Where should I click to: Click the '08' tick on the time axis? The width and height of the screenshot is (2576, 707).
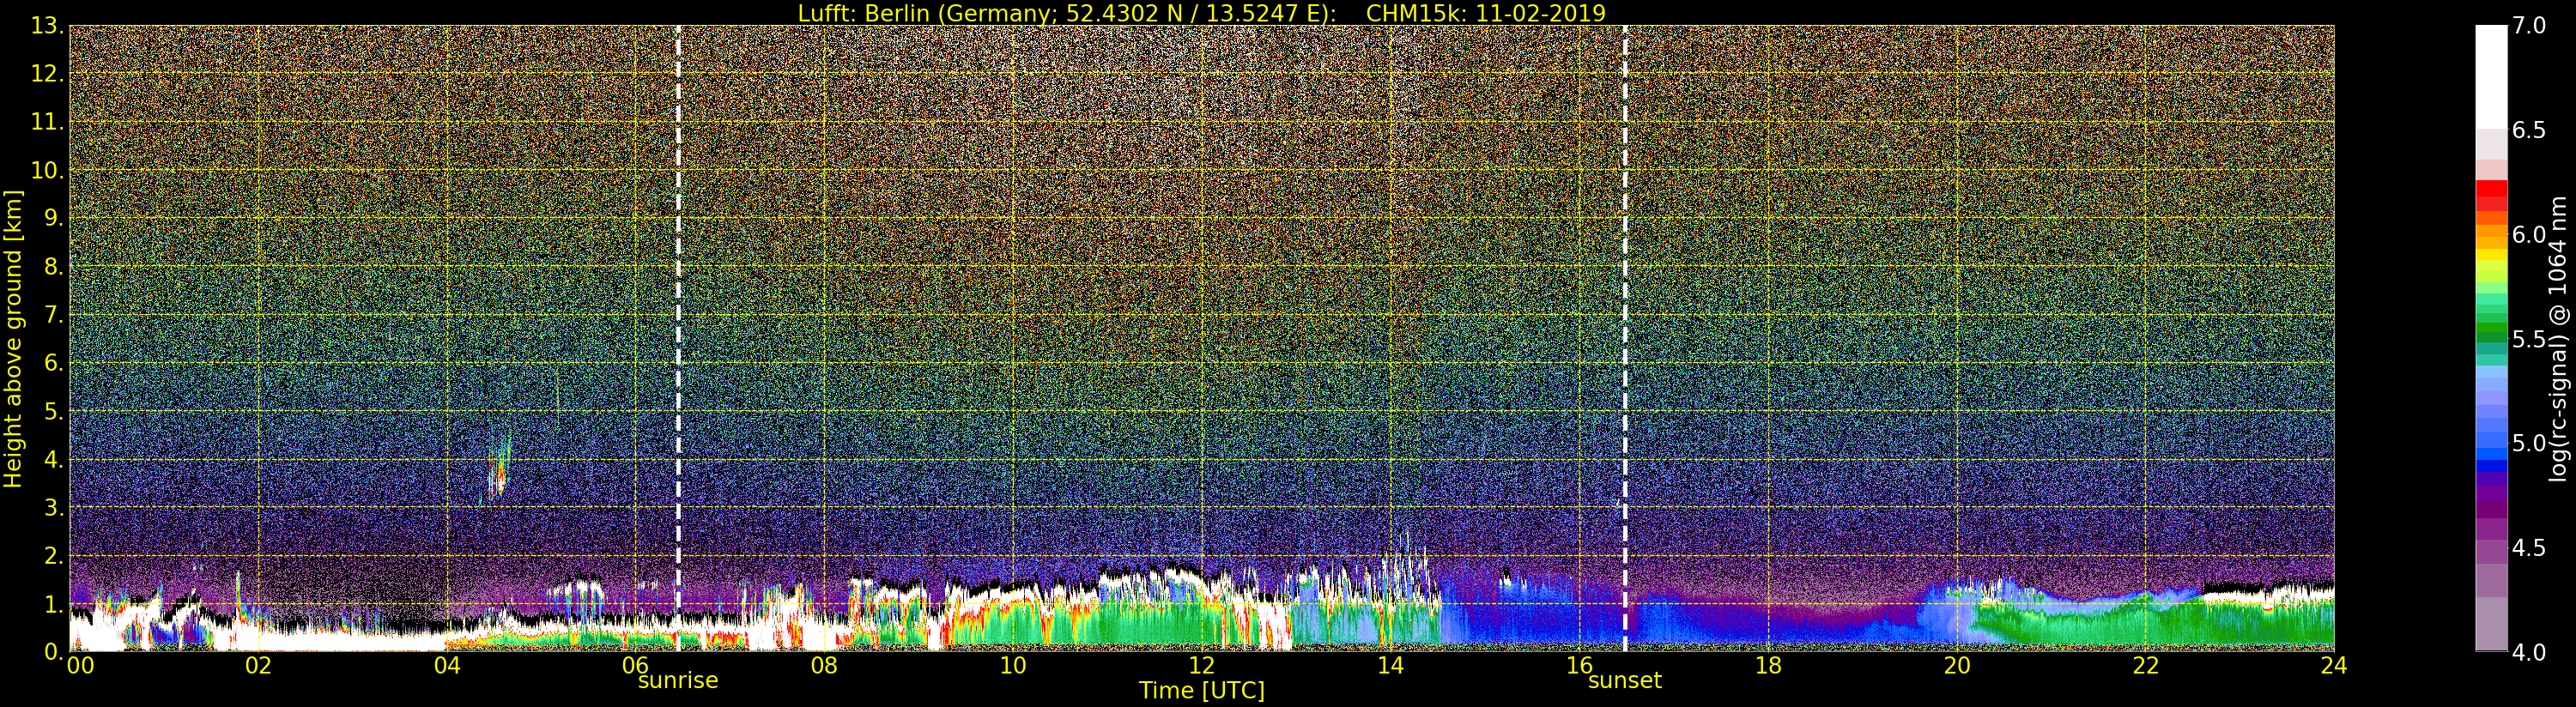point(824,665)
